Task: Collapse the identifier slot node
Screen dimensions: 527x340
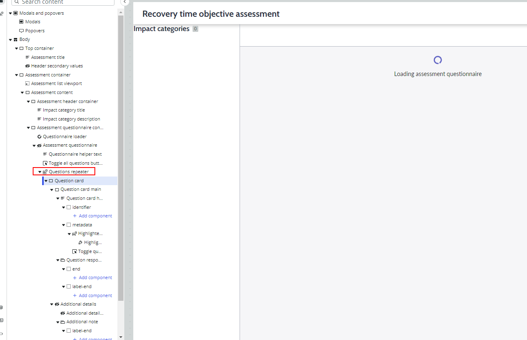Action: [x=63, y=207]
